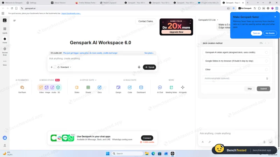Open the calendar app icon at sidebar bottom

(x=5, y=138)
